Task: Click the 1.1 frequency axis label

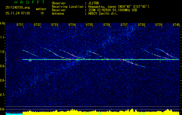Action: tap(3, 37)
